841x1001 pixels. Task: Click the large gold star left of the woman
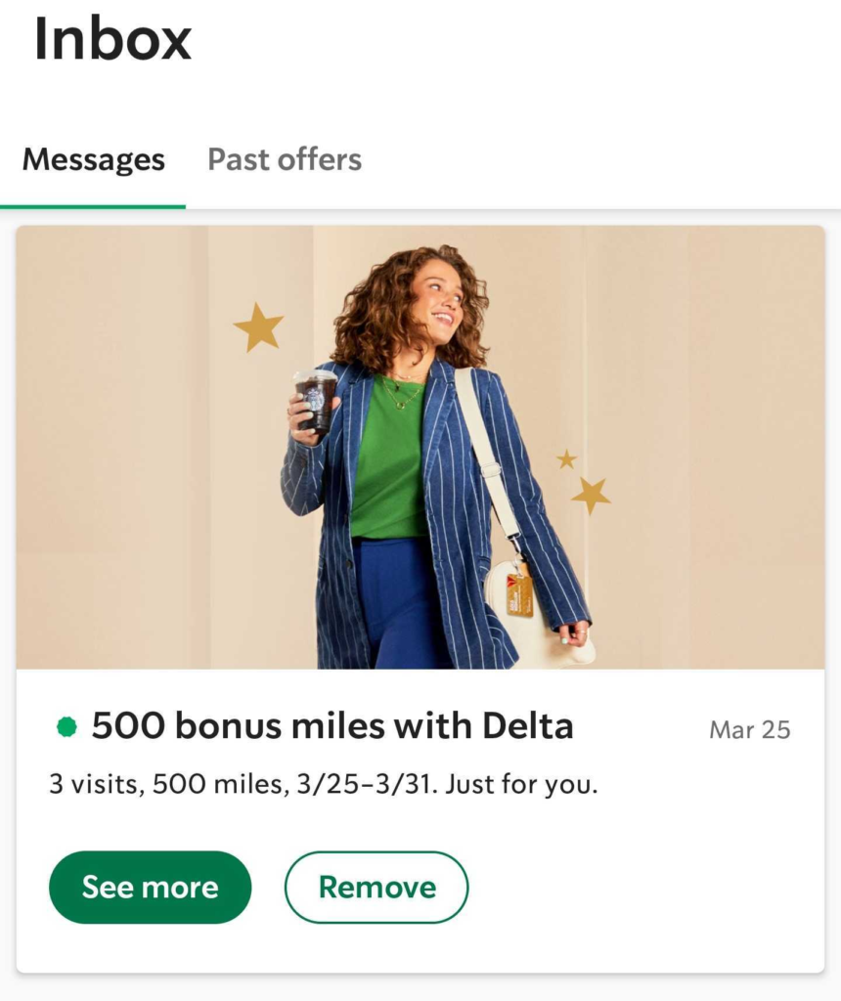(x=259, y=327)
